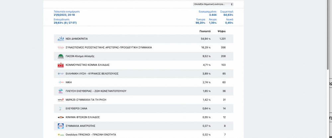The height and width of the screenshot is (138, 332).
Task: Click the 1,35% invalid ballots value
Action: [212, 23]
